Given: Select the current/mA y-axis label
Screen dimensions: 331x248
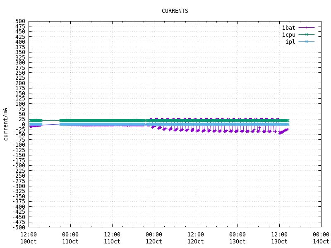Looking at the screenshot, I should 5,124.
